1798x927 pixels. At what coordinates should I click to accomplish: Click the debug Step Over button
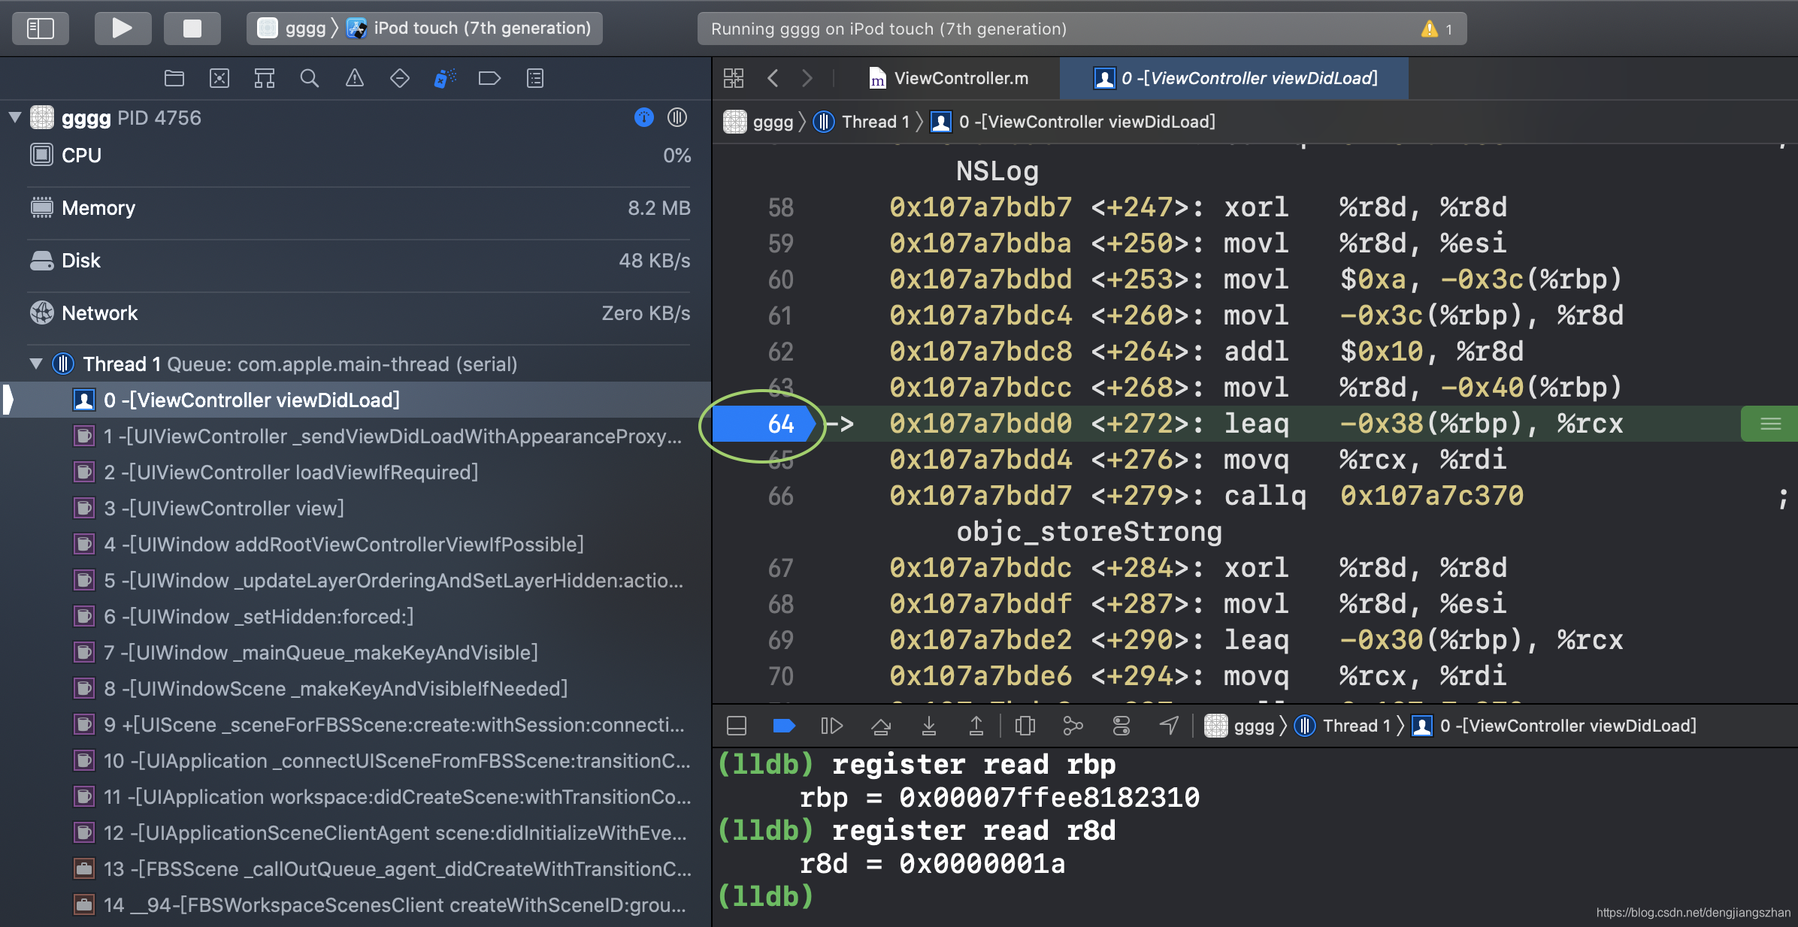880,726
